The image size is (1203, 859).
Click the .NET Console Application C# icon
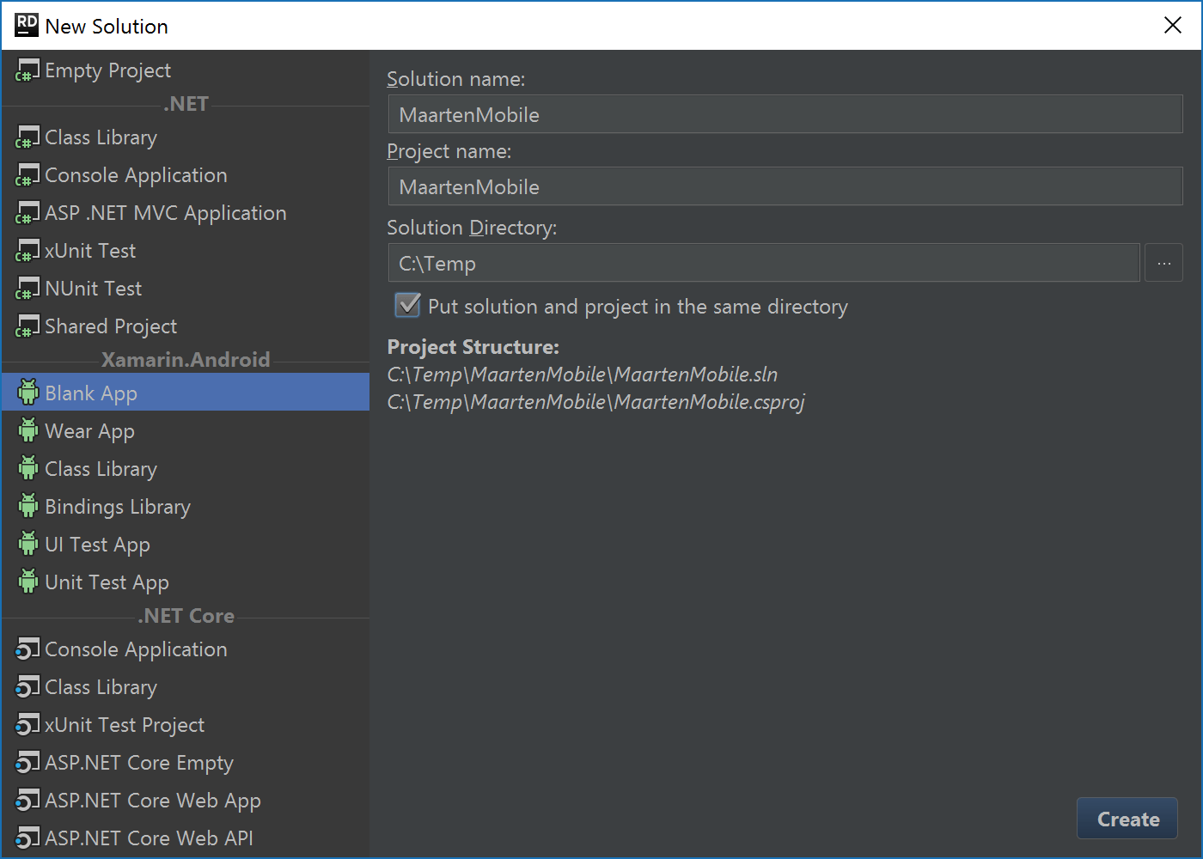click(27, 175)
